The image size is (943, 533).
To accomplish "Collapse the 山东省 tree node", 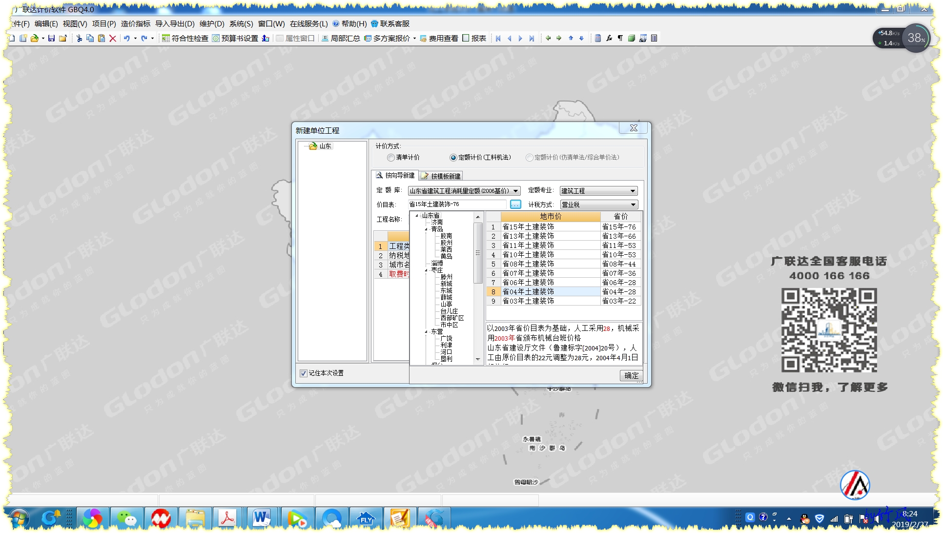I will [417, 215].
